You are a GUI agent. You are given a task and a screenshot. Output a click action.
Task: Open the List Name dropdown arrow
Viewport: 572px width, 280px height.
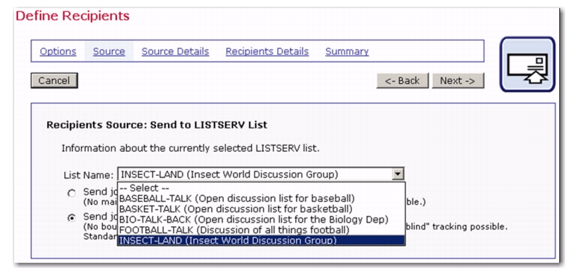(398, 174)
